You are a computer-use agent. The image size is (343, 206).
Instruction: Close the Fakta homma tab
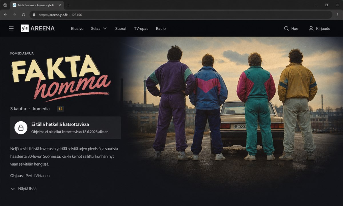(x=59, y=5)
